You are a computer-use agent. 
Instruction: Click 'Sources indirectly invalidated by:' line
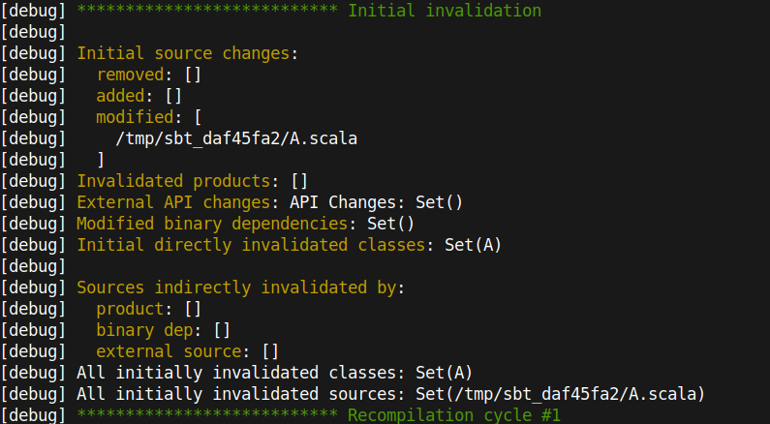pyautogui.click(x=240, y=288)
